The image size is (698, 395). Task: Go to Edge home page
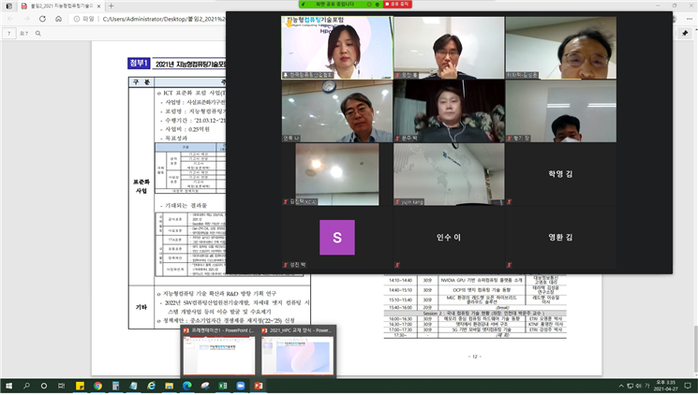tap(58, 19)
